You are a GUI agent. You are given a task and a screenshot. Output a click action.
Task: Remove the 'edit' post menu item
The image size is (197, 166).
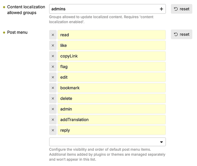point(53,77)
